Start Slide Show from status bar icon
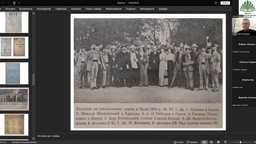This screenshot has height=144, width=256. click(x=225, y=142)
